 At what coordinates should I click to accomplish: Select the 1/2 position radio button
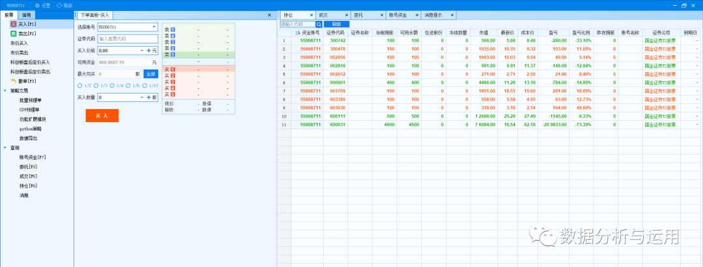click(x=79, y=85)
